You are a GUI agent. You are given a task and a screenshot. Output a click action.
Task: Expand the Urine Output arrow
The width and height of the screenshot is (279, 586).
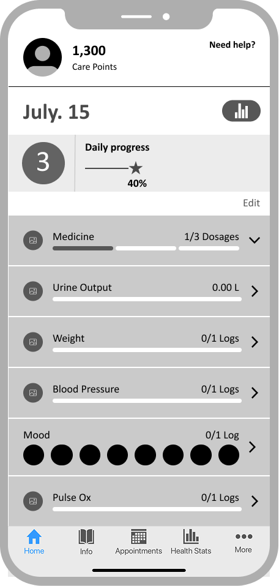pos(255,291)
